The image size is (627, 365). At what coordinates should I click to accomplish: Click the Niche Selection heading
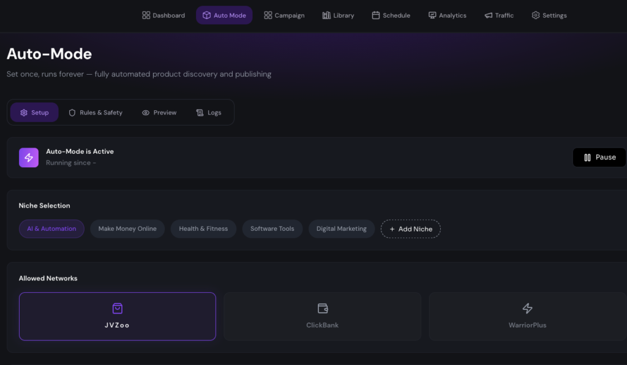tap(44, 206)
